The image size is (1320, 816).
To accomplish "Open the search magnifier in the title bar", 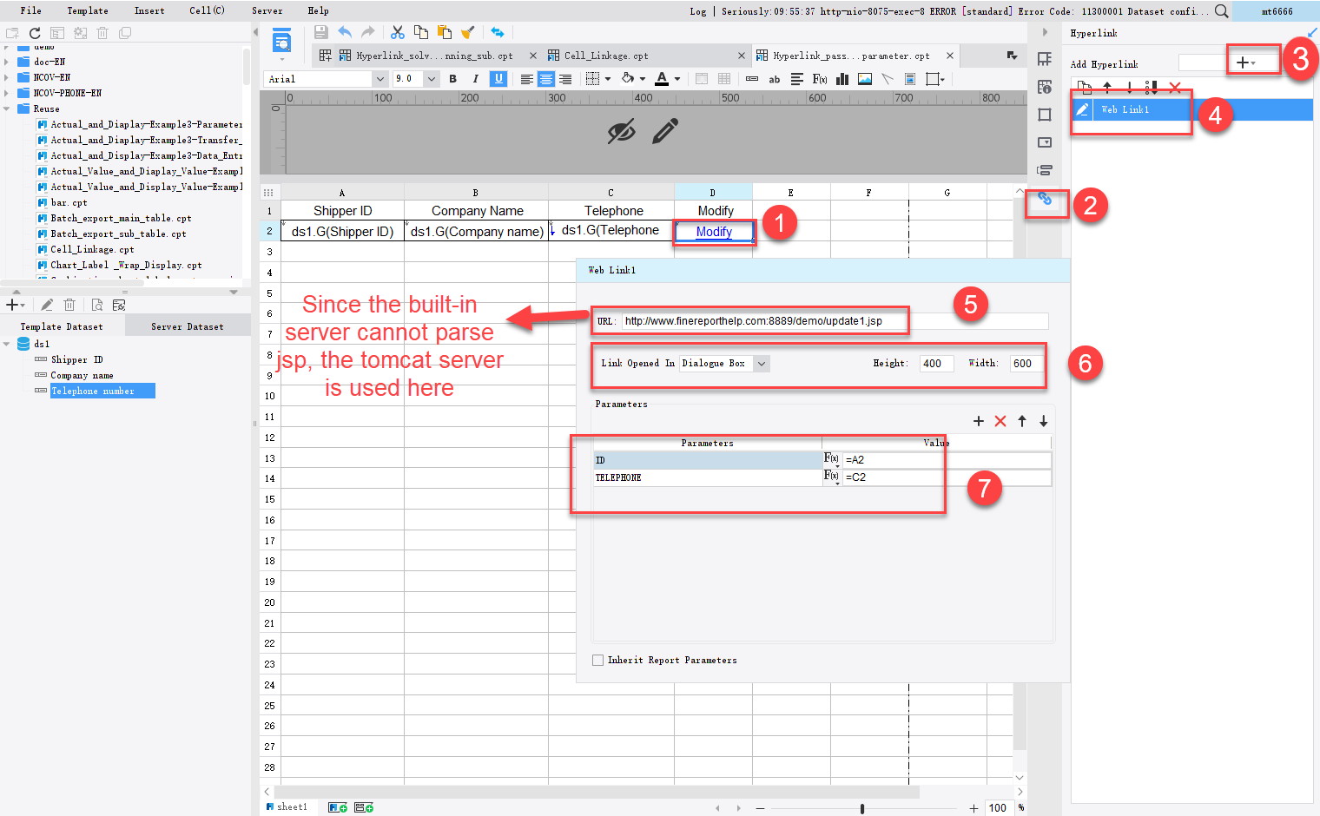I will click(1221, 11).
